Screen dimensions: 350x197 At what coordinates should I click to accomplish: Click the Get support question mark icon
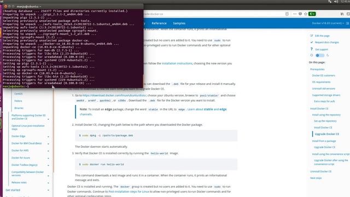312,49
